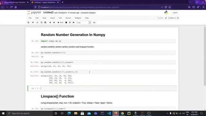Insert a cell below with plus icon
The width and height of the screenshot is (206, 116).
pos(33,23)
